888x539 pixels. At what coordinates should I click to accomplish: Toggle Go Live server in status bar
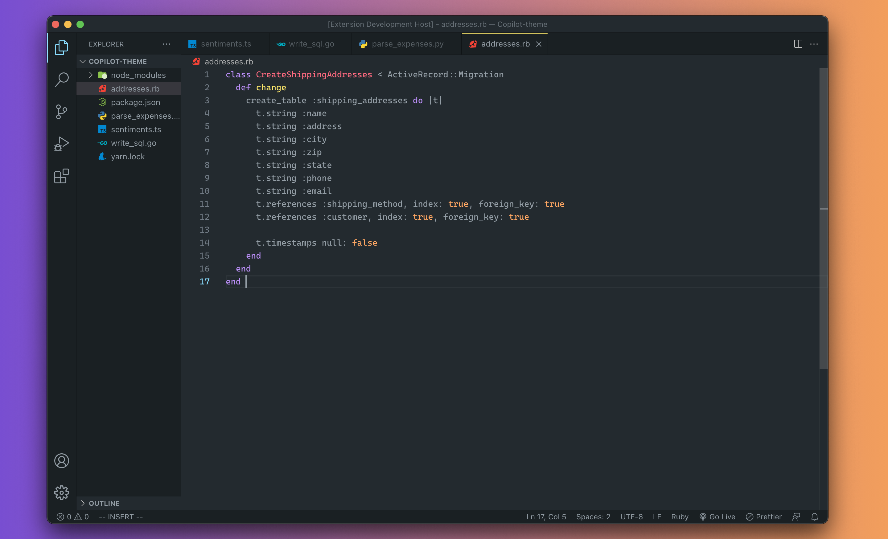(x=717, y=517)
